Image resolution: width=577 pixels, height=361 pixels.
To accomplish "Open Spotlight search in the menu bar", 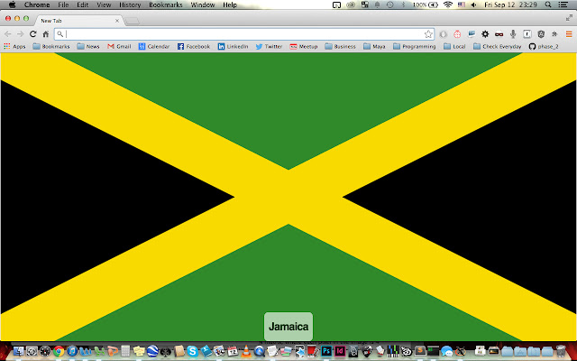I will pos(548,5).
